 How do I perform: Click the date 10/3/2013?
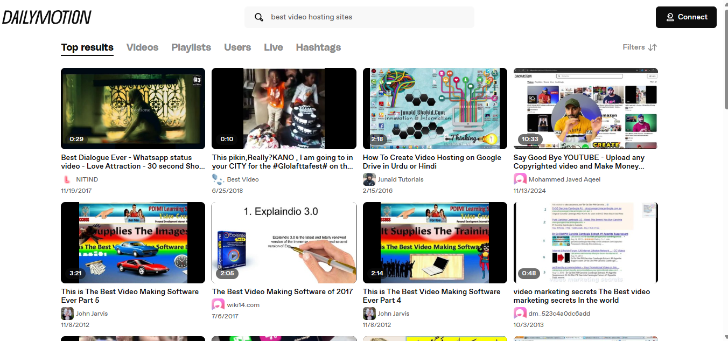point(529,325)
